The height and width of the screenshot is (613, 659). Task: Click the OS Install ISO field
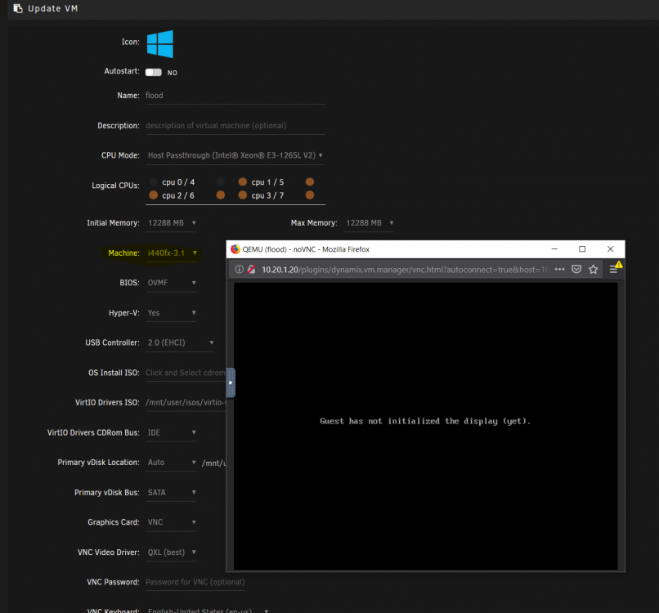point(186,373)
